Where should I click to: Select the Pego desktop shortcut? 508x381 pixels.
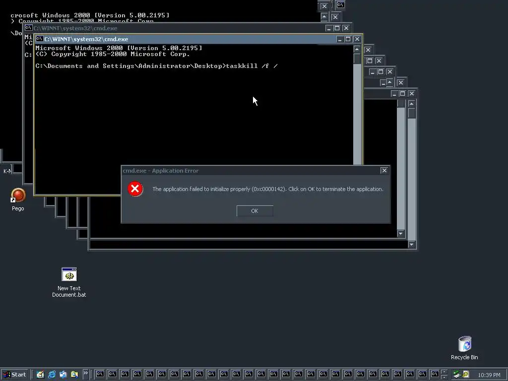(x=18, y=199)
